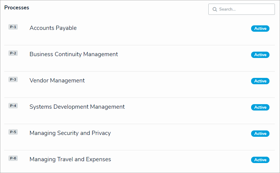Click Active status on Systems Development Management

point(260,107)
